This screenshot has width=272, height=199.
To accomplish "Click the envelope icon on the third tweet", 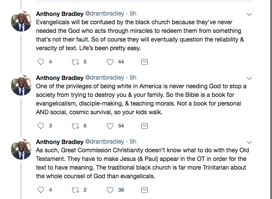I will 145,189.
